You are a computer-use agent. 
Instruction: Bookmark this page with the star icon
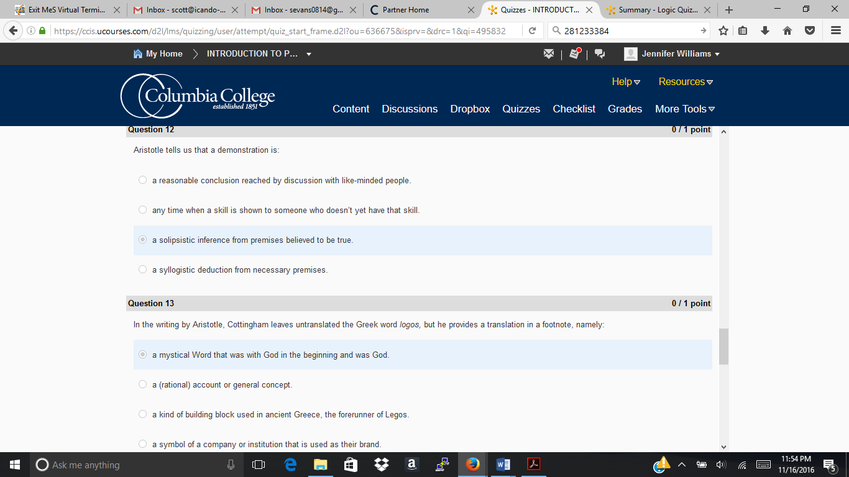click(723, 31)
